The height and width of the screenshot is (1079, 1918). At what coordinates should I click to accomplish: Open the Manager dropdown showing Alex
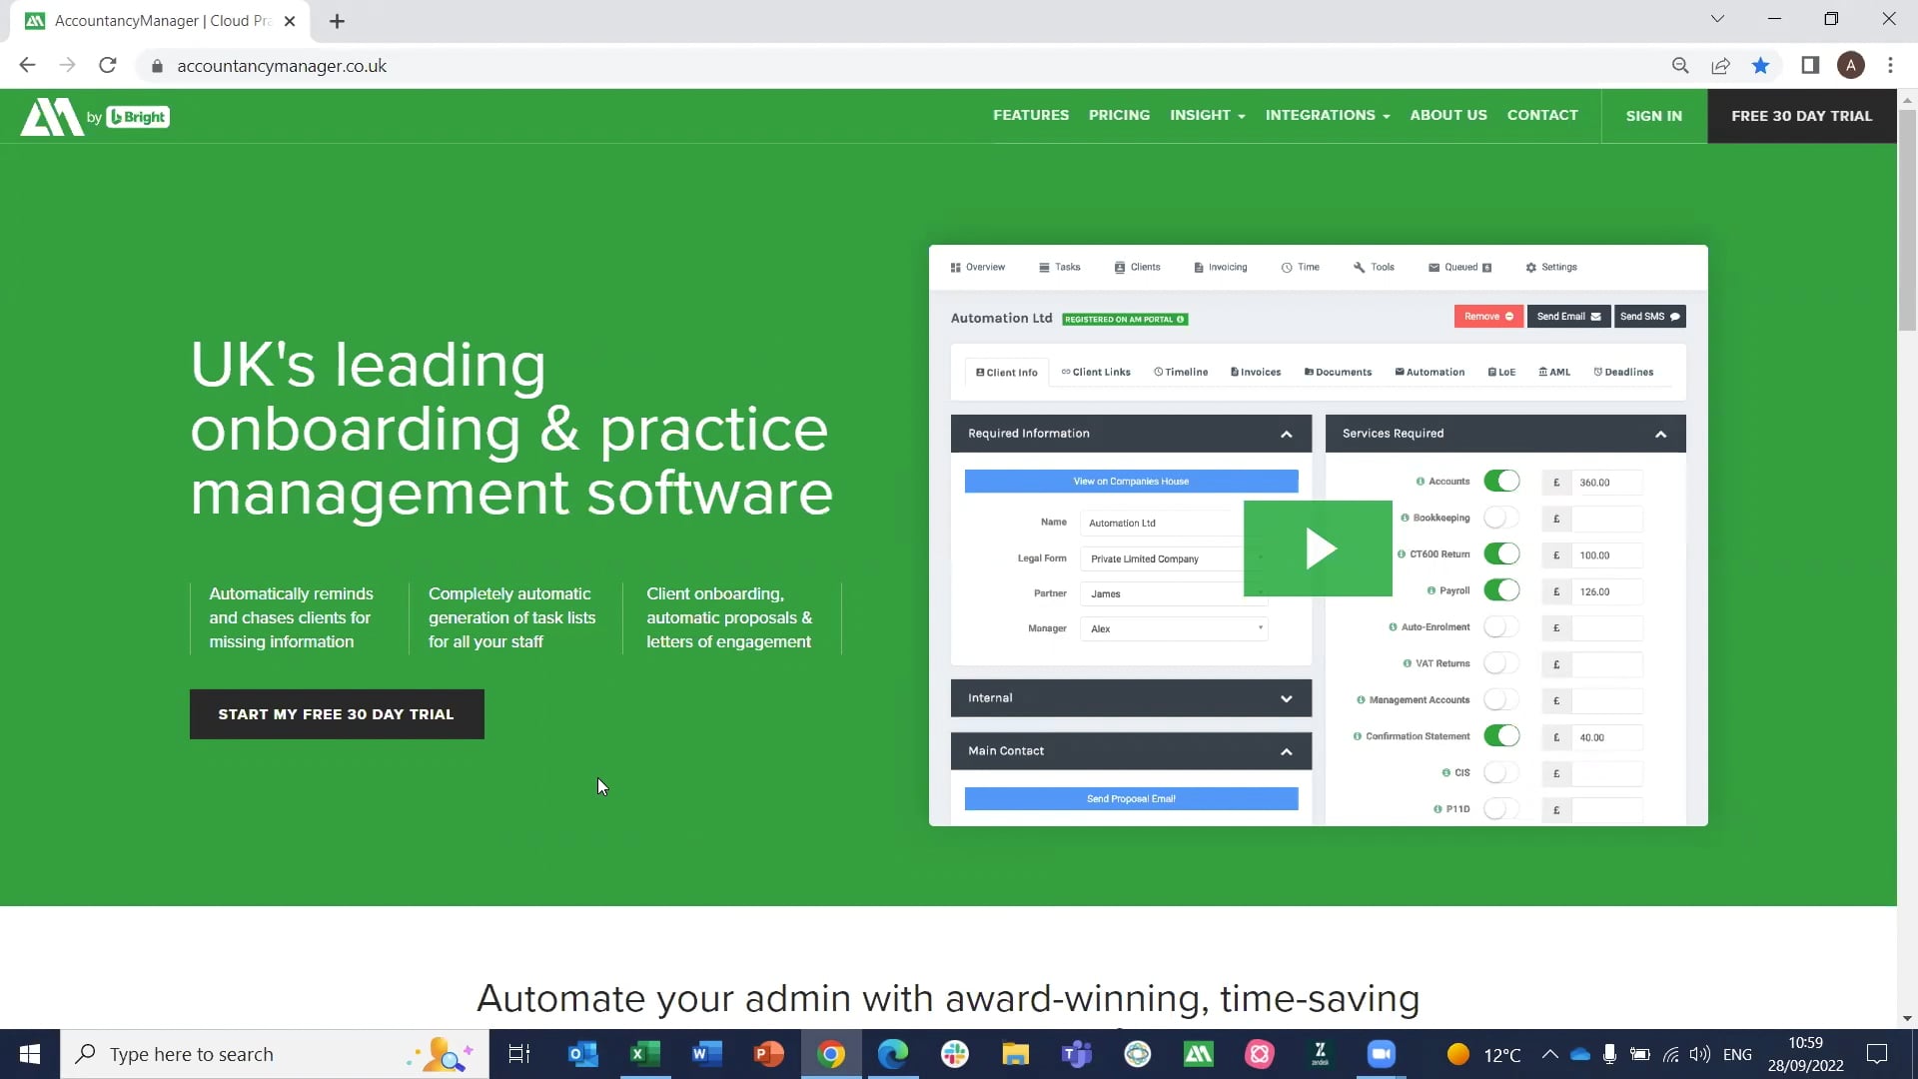(x=1174, y=628)
